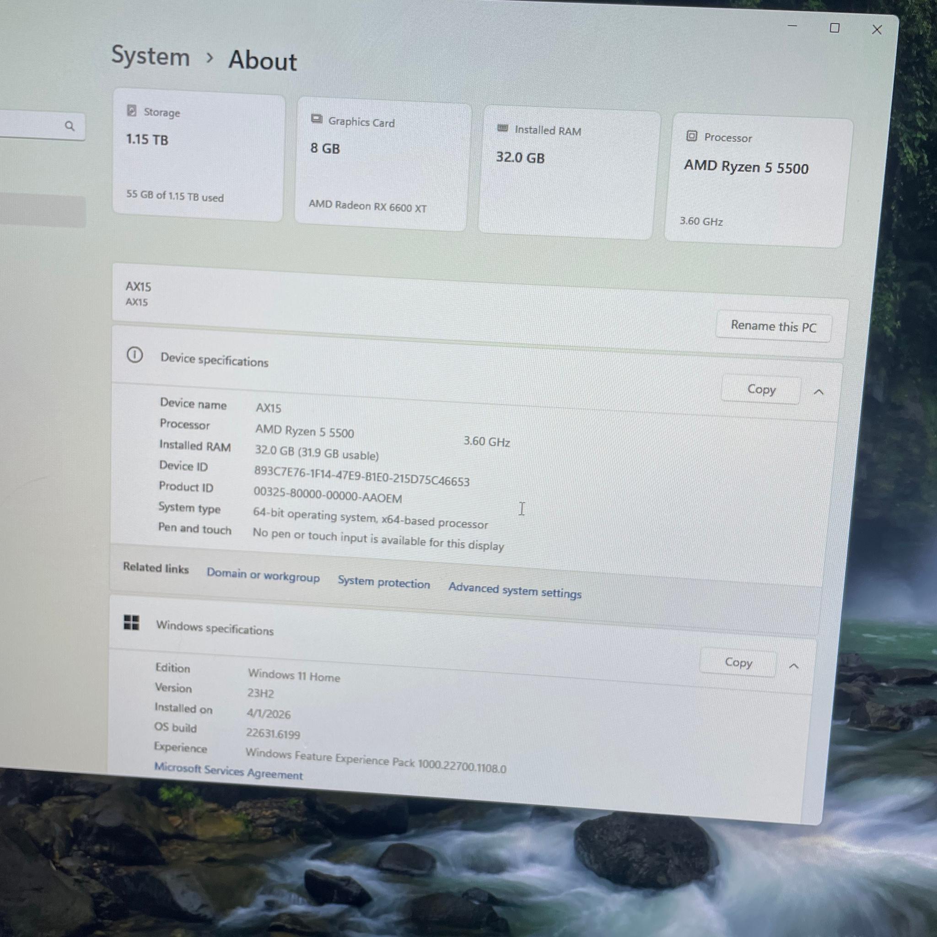This screenshot has width=937, height=937.
Task: Open Advanced system settings link
Action: coord(515,590)
